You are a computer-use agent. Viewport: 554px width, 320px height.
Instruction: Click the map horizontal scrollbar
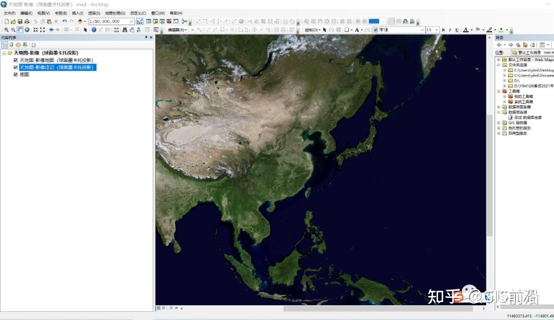point(378,308)
